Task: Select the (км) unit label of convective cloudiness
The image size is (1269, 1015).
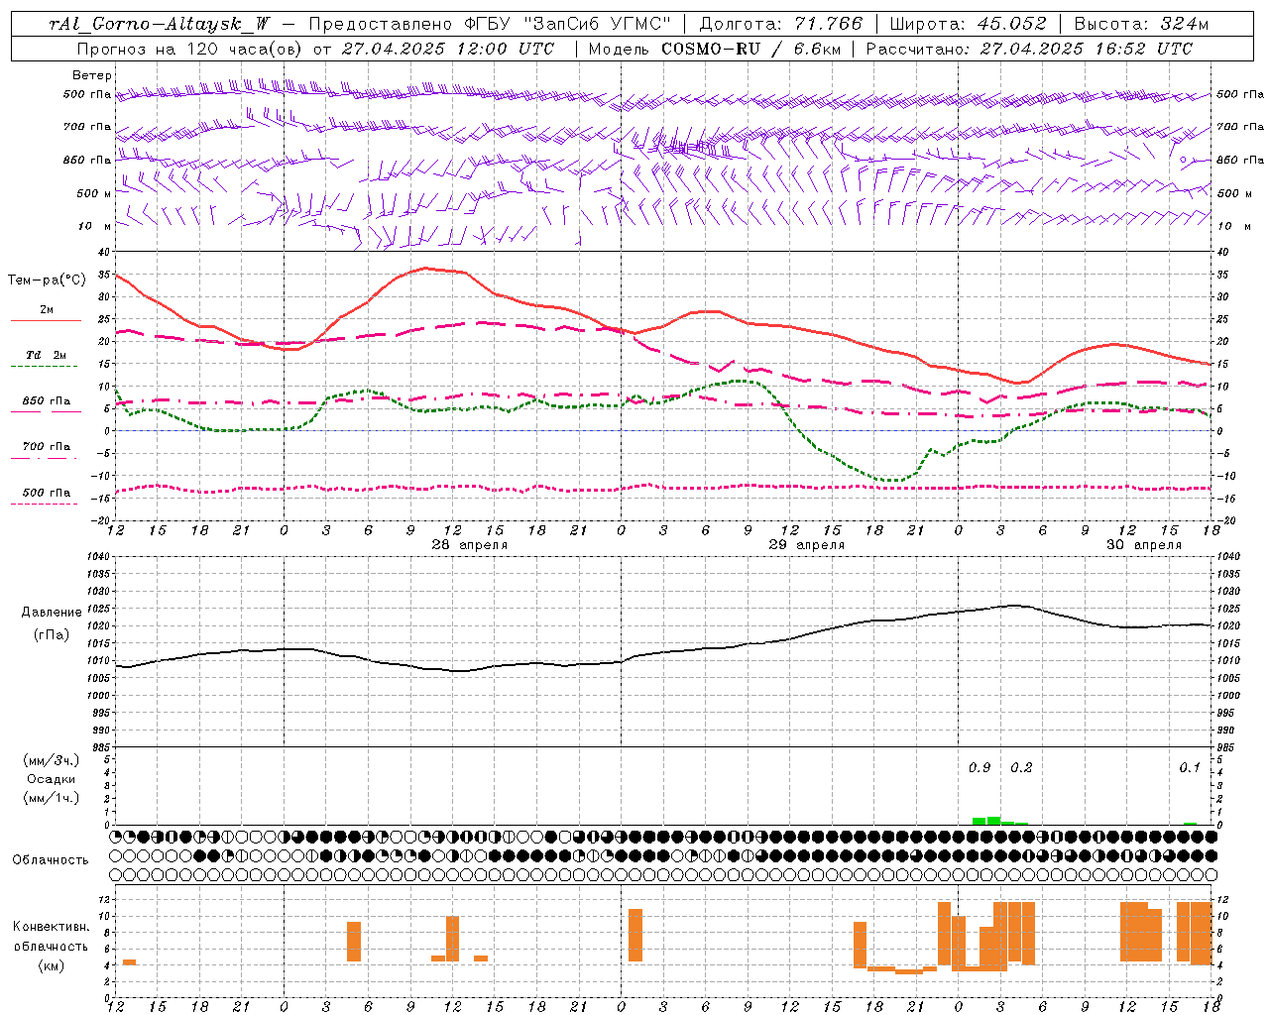Action: (51, 965)
